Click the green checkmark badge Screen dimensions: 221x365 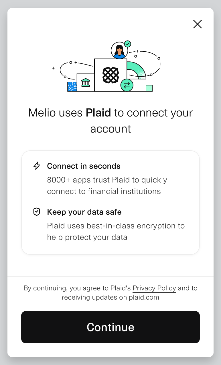pos(128,44)
